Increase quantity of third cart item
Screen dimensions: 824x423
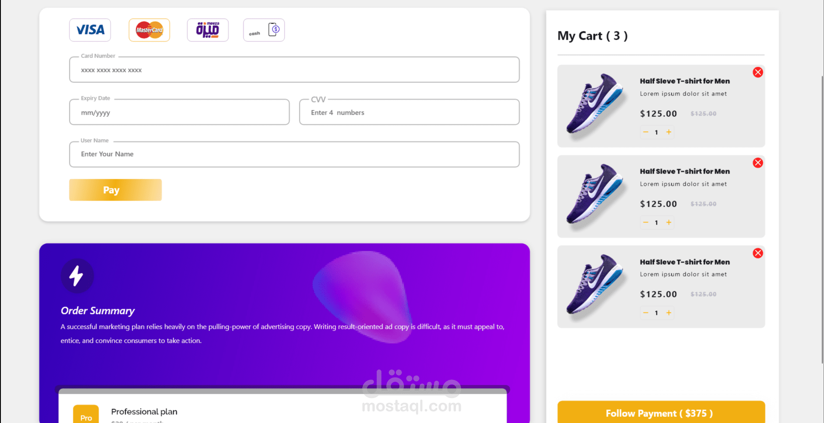pyautogui.click(x=669, y=313)
